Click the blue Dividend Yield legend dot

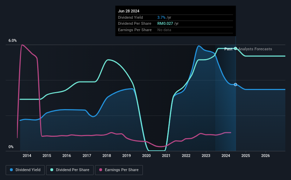click(11, 170)
